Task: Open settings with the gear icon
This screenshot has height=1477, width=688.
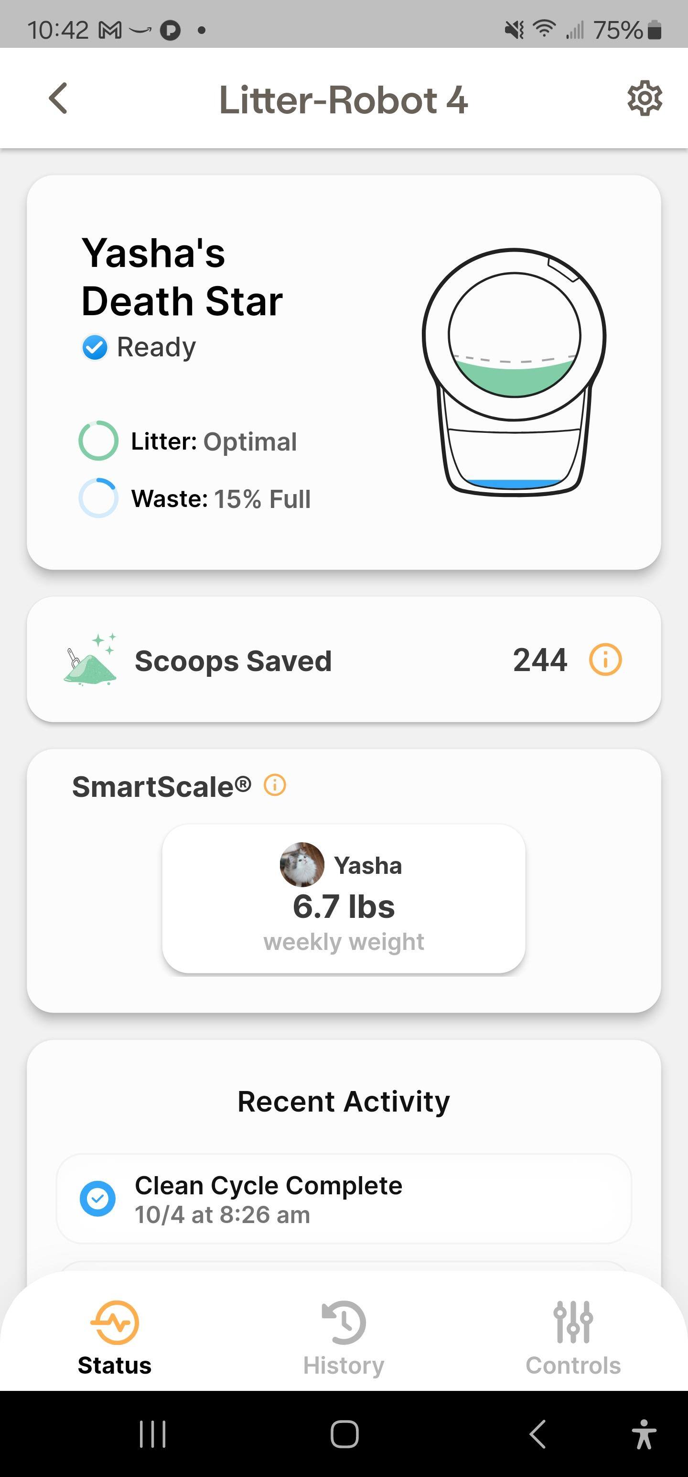Action: coord(645,99)
